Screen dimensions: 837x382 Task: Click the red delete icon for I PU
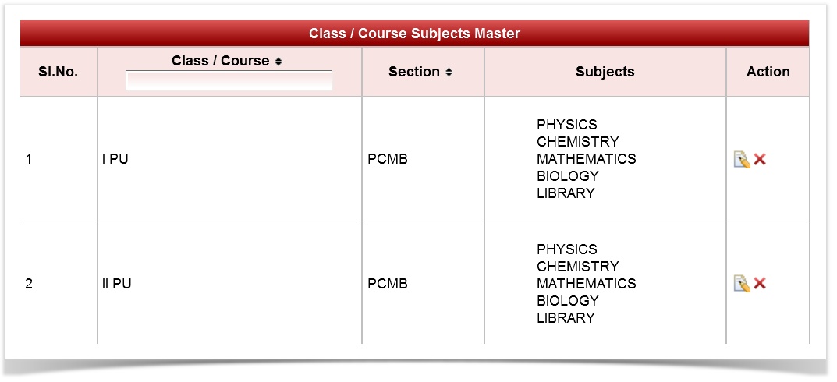(x=760, y=159)
